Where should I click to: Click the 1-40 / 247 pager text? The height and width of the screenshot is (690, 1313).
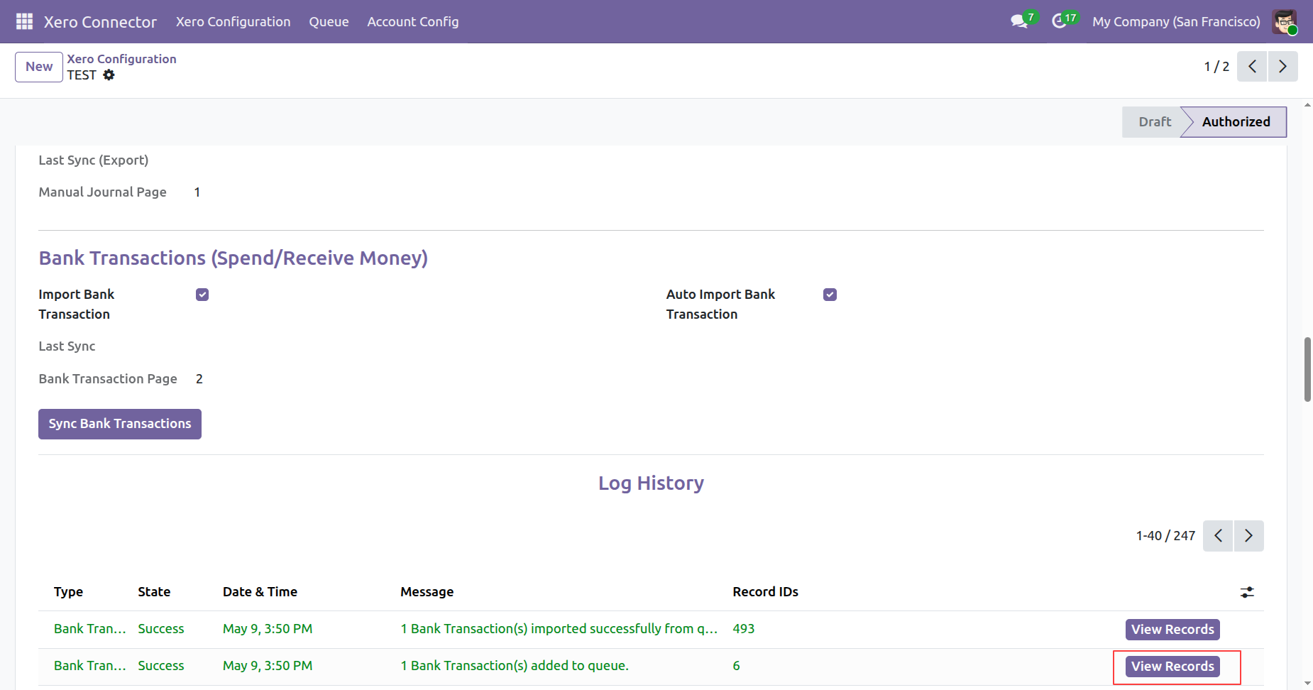(x=1165, y=536)
